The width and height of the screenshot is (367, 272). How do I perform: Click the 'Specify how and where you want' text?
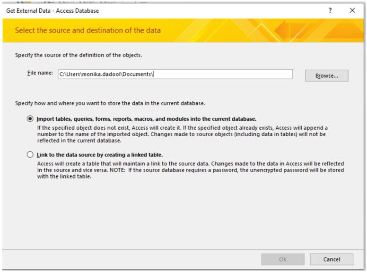(110, 103)
